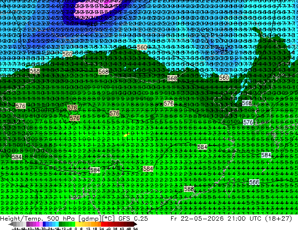298x230 pixels.
Task: Pick the magenta swatch in the temperature legend
Action: (x=38, y=224)
